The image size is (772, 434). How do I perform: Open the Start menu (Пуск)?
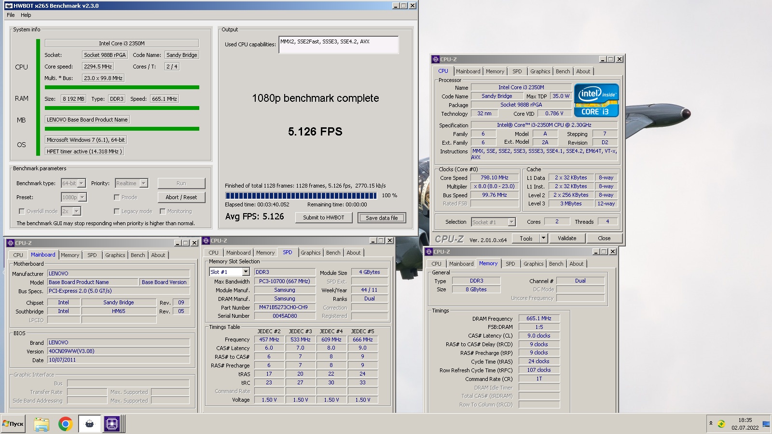coord(13,424)
